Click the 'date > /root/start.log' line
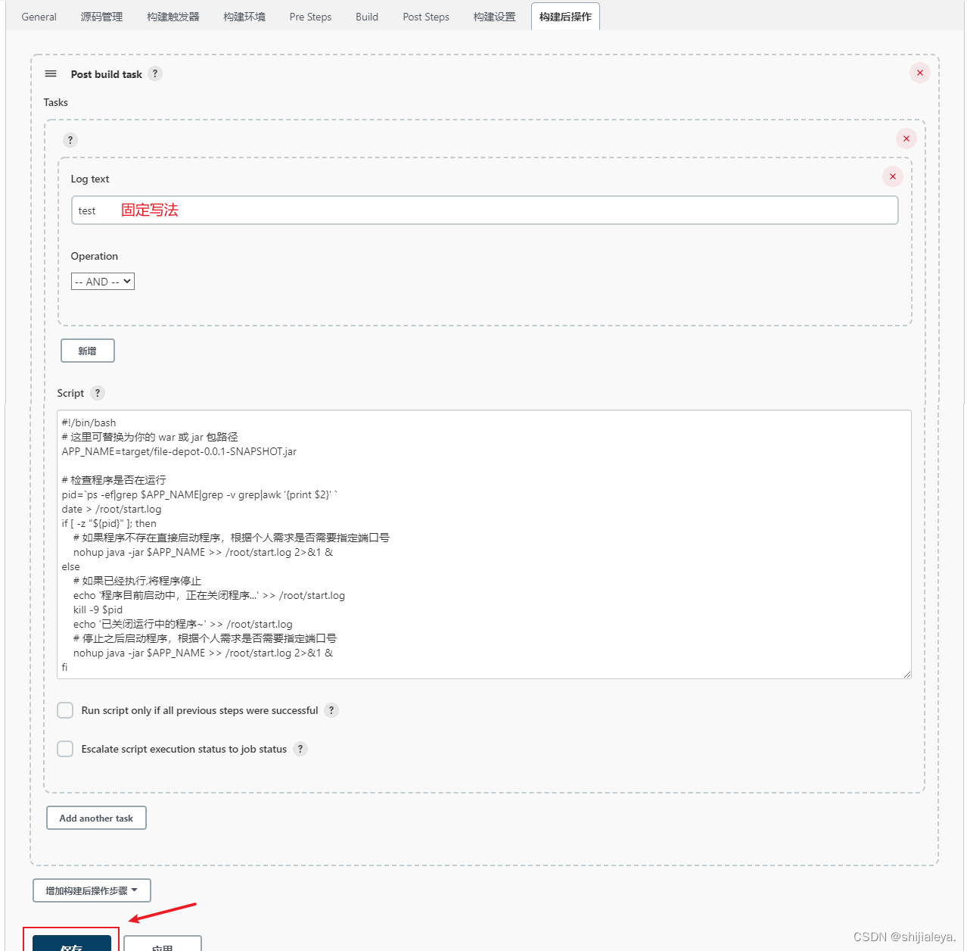 tap(111, 509)
